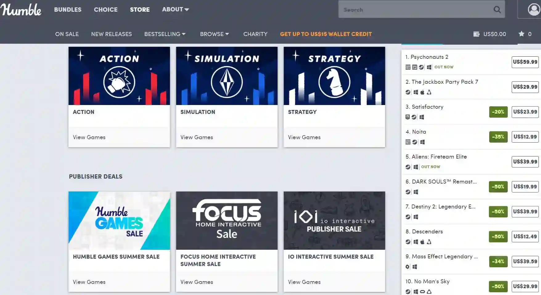Click the Apple icon under Descenders
Screen dimensions: 541x295
422,242
